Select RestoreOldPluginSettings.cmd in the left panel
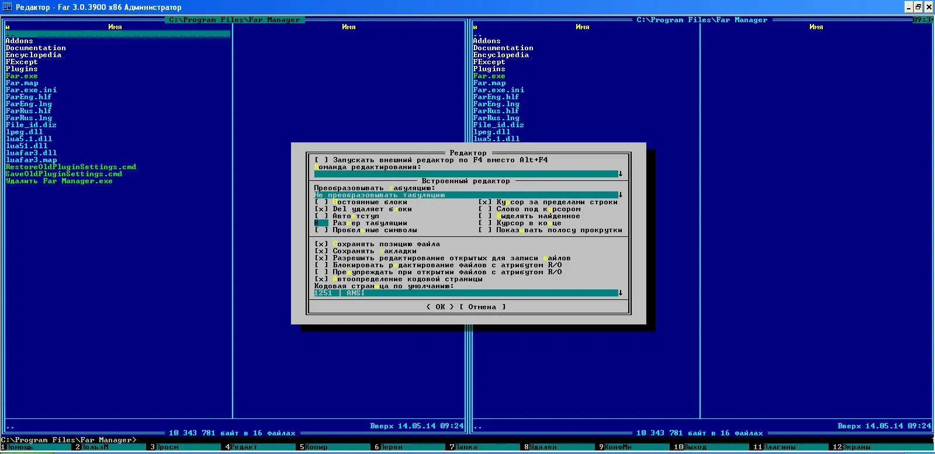This screenshot has height=454, width=935. (71, 167)
